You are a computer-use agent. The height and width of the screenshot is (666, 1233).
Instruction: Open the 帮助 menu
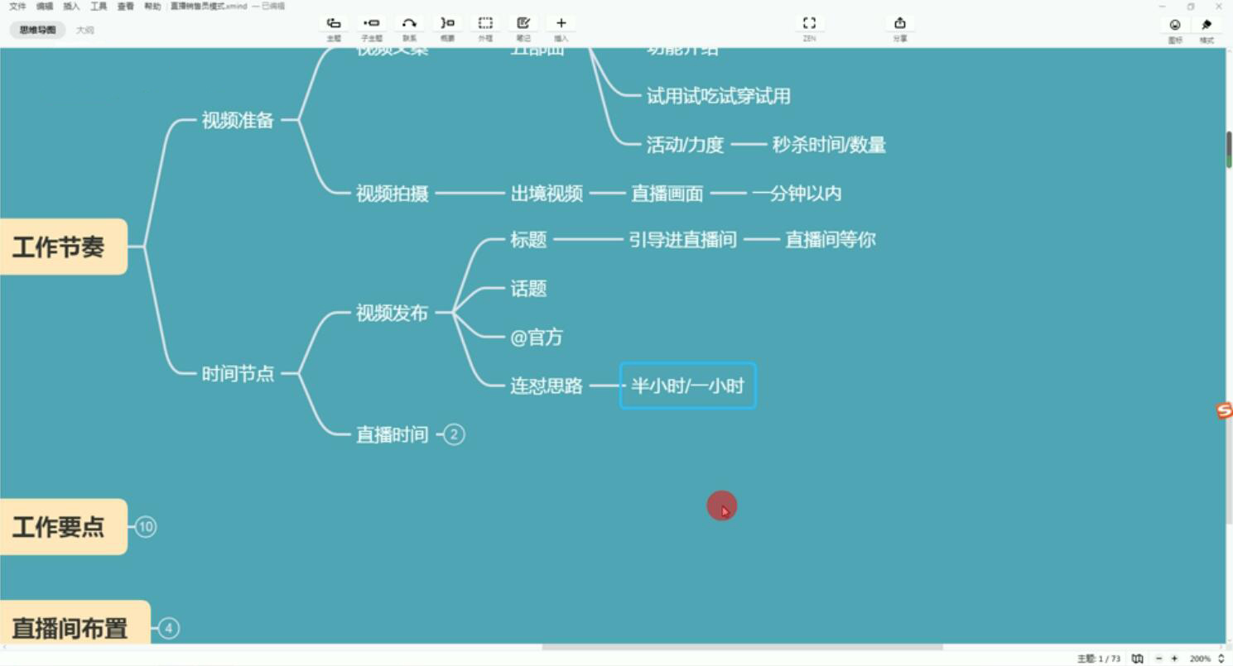152,6
